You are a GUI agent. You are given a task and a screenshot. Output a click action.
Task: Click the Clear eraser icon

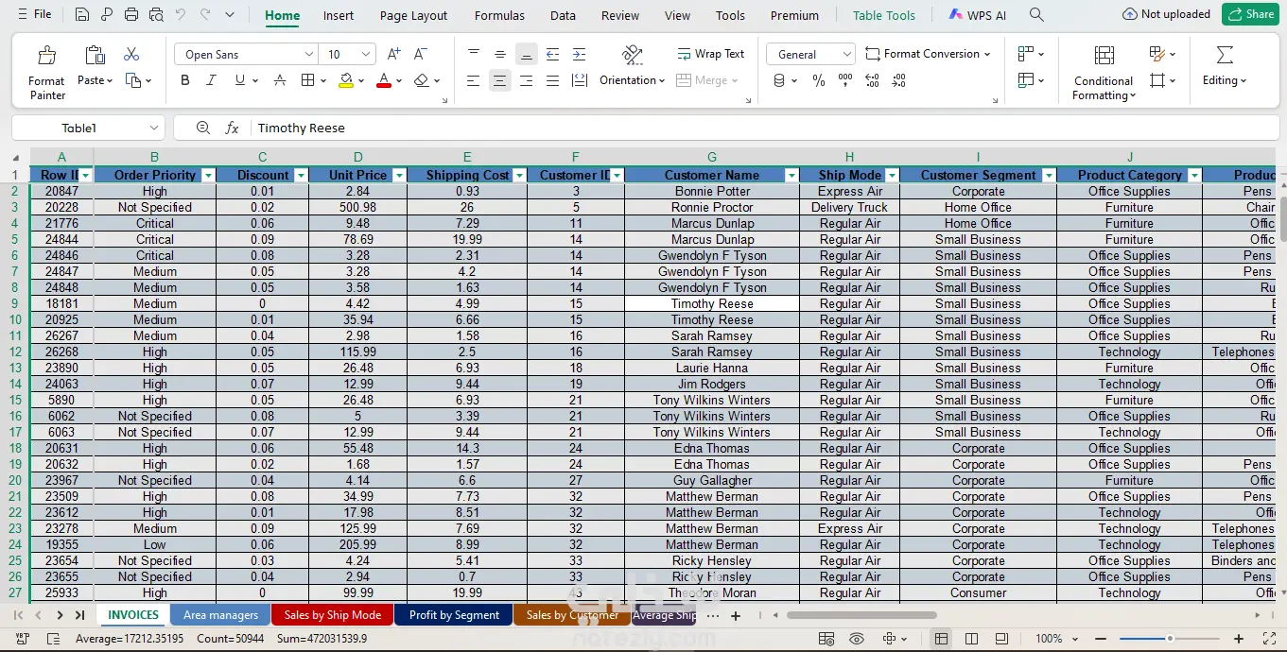(422, 80)
